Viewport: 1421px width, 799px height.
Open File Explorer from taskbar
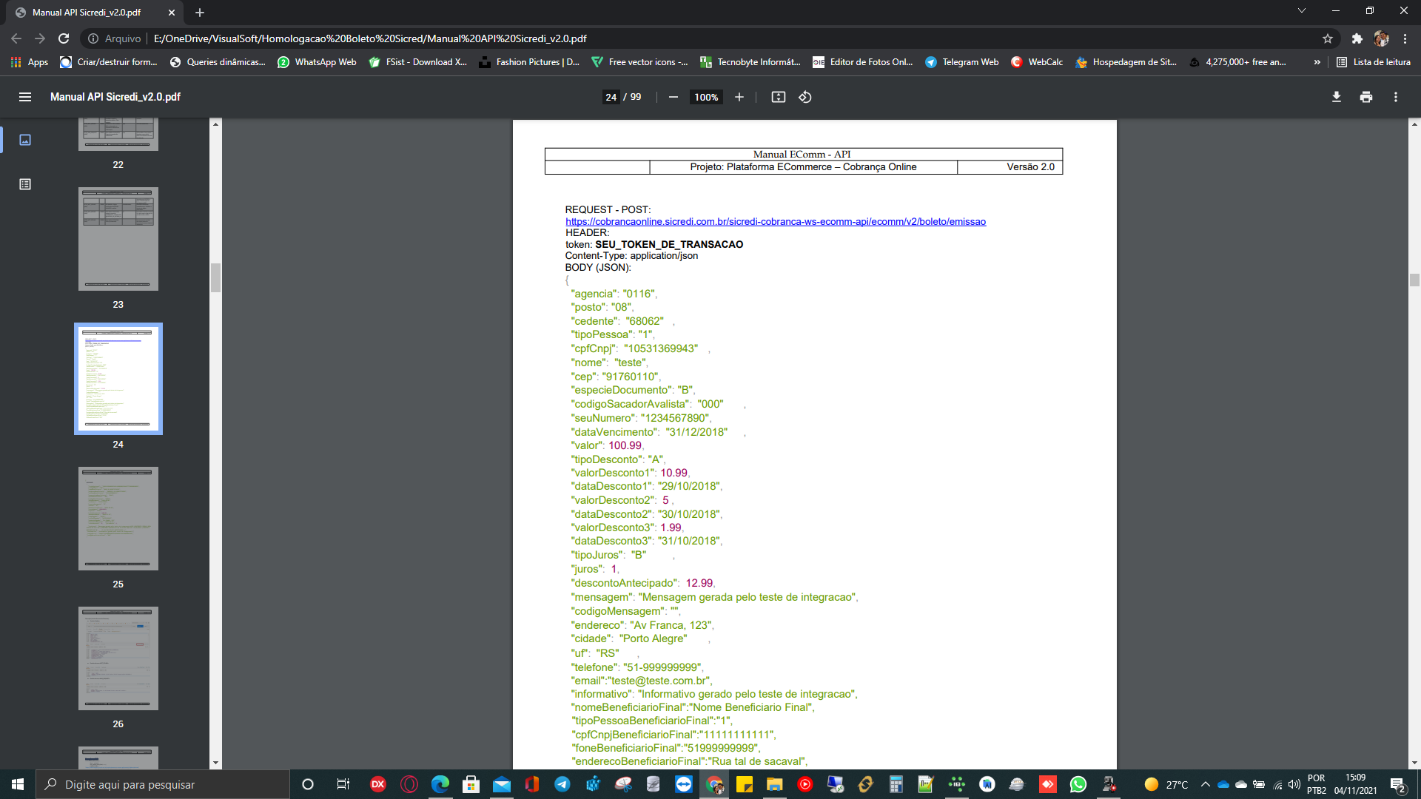point(775,784)
